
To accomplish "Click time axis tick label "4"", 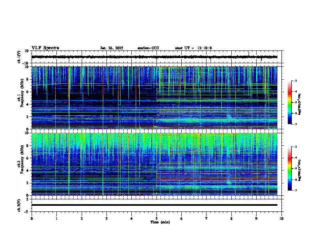I will [132, 219].
